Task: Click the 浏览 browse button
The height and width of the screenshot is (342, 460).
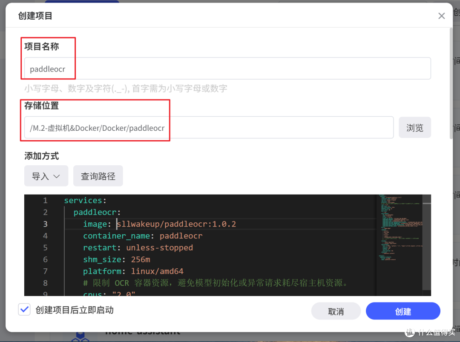Action: pos(414,128)
